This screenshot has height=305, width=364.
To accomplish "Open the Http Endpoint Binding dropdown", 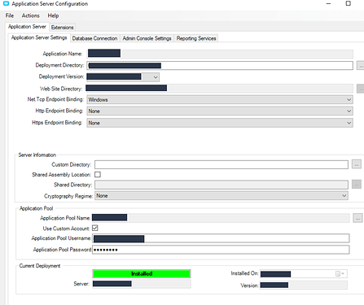I will pyautogui.click(x=220, y=111).
